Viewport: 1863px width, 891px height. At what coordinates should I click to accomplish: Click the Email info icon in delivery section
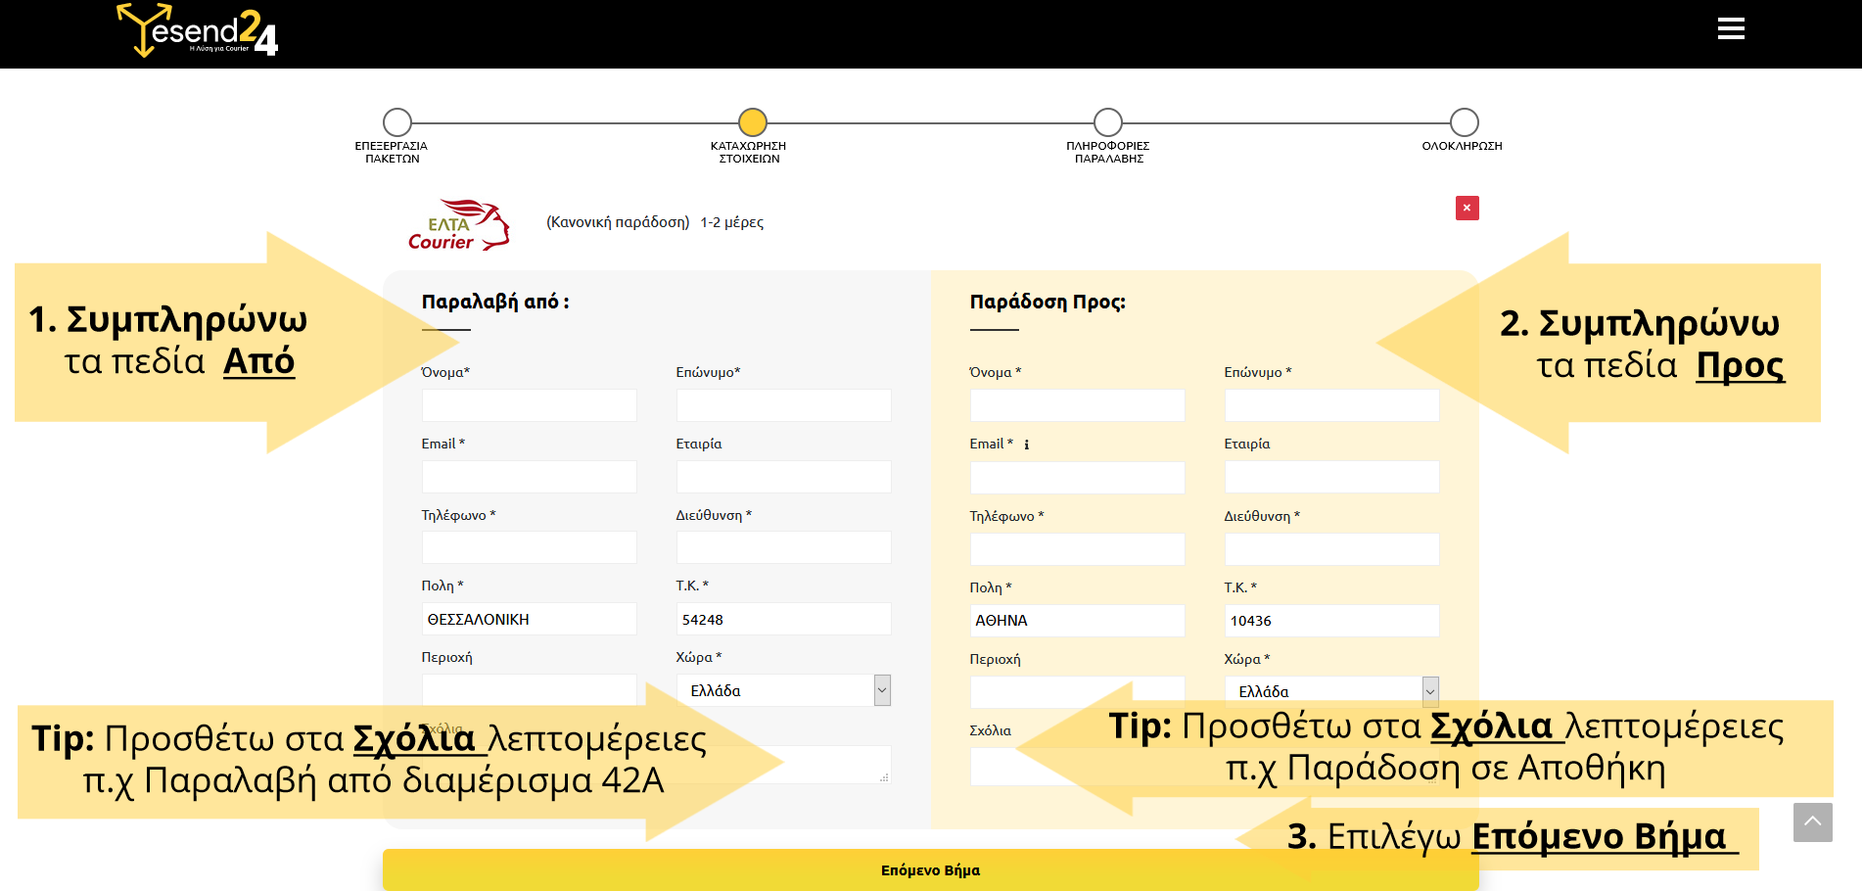coord(1026,445)
